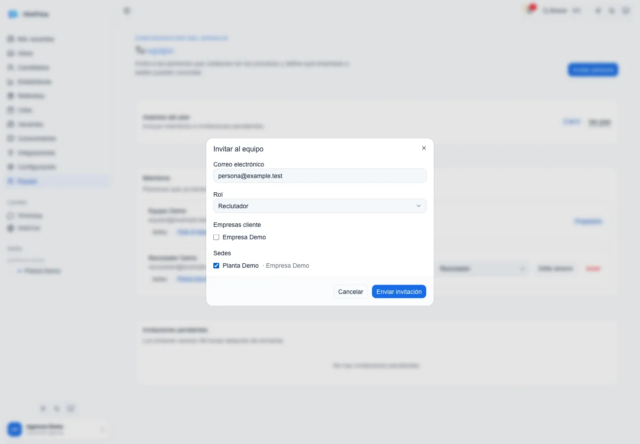This screenshot has height=444, width=640.
Task: Click the Sedes section label
Action: (222, 253)
